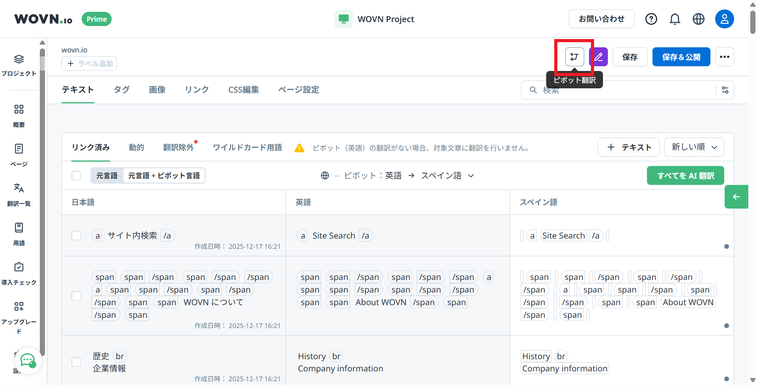The image size is (757, 386).
Task: Check the サイト内検索 row checkbox
Action: point(76,235)
